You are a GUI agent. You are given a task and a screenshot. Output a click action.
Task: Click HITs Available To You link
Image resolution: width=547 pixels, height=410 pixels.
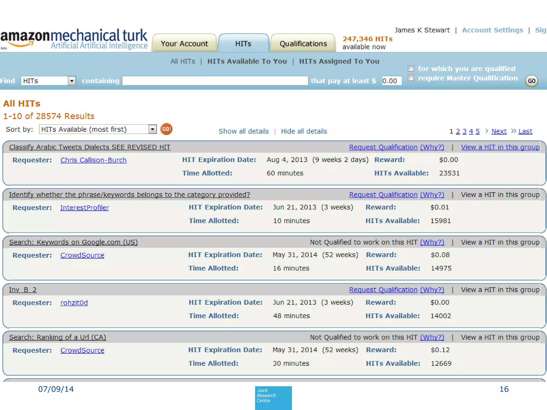pyautogui.click(x=247, y=61)
